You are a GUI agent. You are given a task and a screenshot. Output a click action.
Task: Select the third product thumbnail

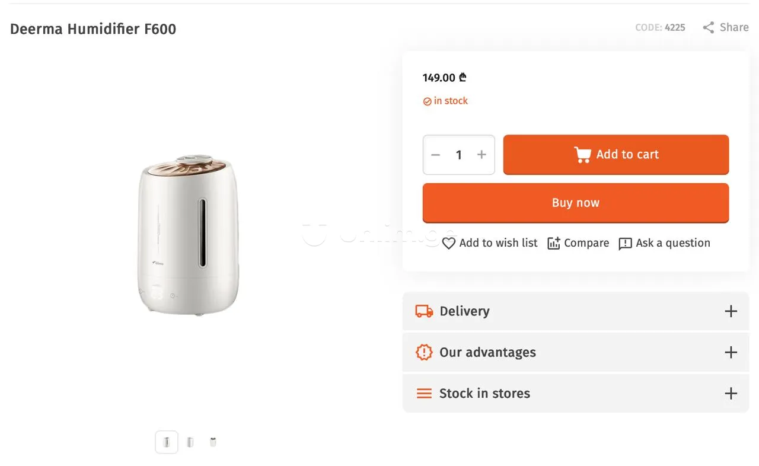pyautogui.click(x=213, y=442)
